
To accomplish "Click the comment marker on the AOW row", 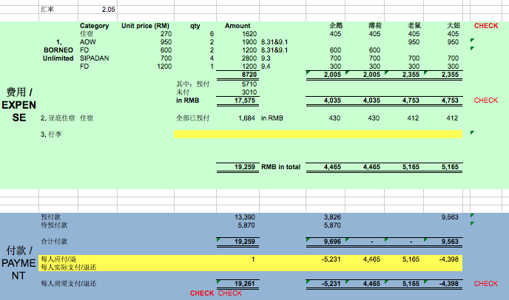I will [472, 40].
